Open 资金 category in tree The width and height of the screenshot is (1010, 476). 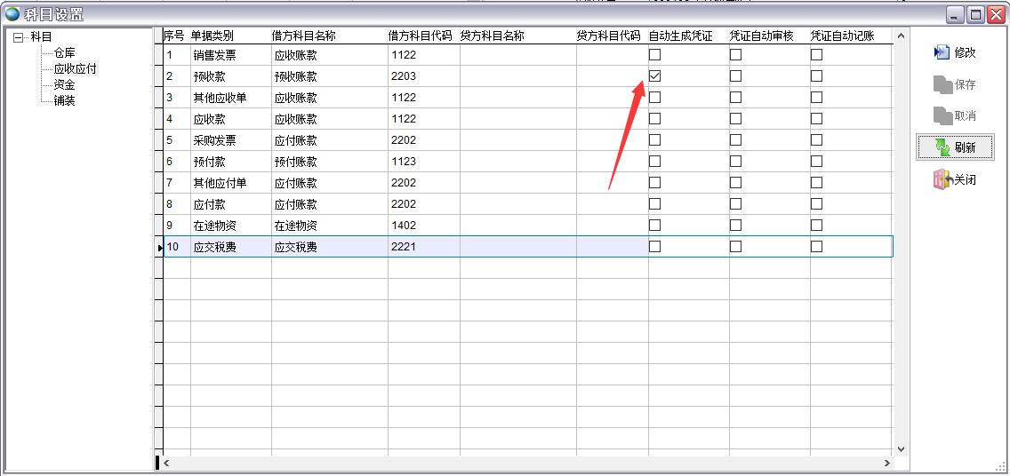(x=64, y=85)
